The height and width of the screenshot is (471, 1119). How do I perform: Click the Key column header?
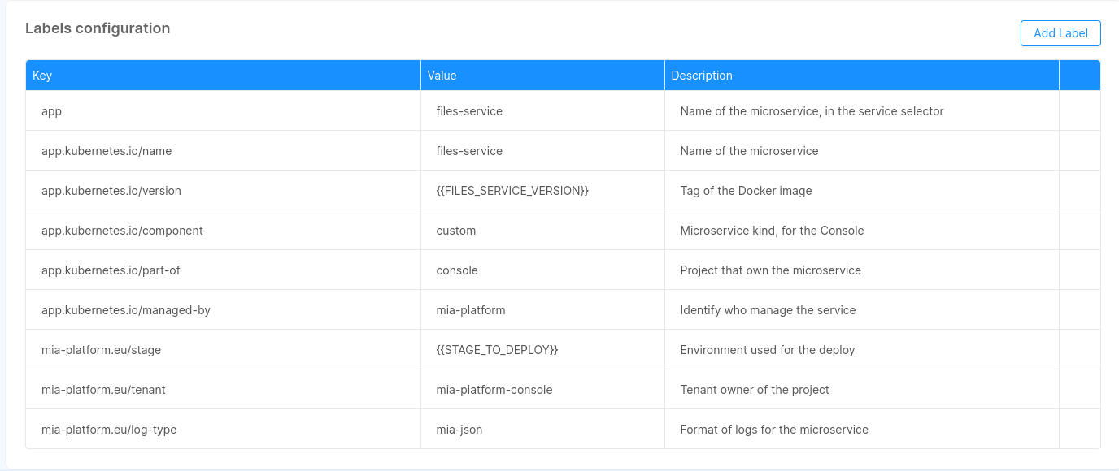[x=42, y=76]
